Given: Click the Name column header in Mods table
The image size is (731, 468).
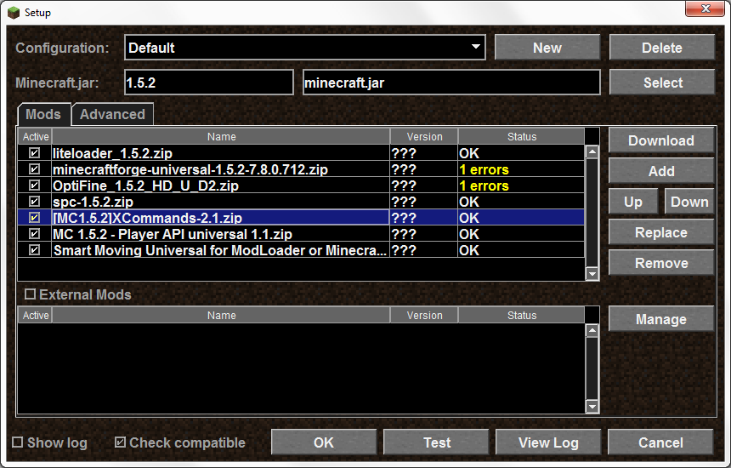Looking at the screenshot, I should (x=222, y=137).
